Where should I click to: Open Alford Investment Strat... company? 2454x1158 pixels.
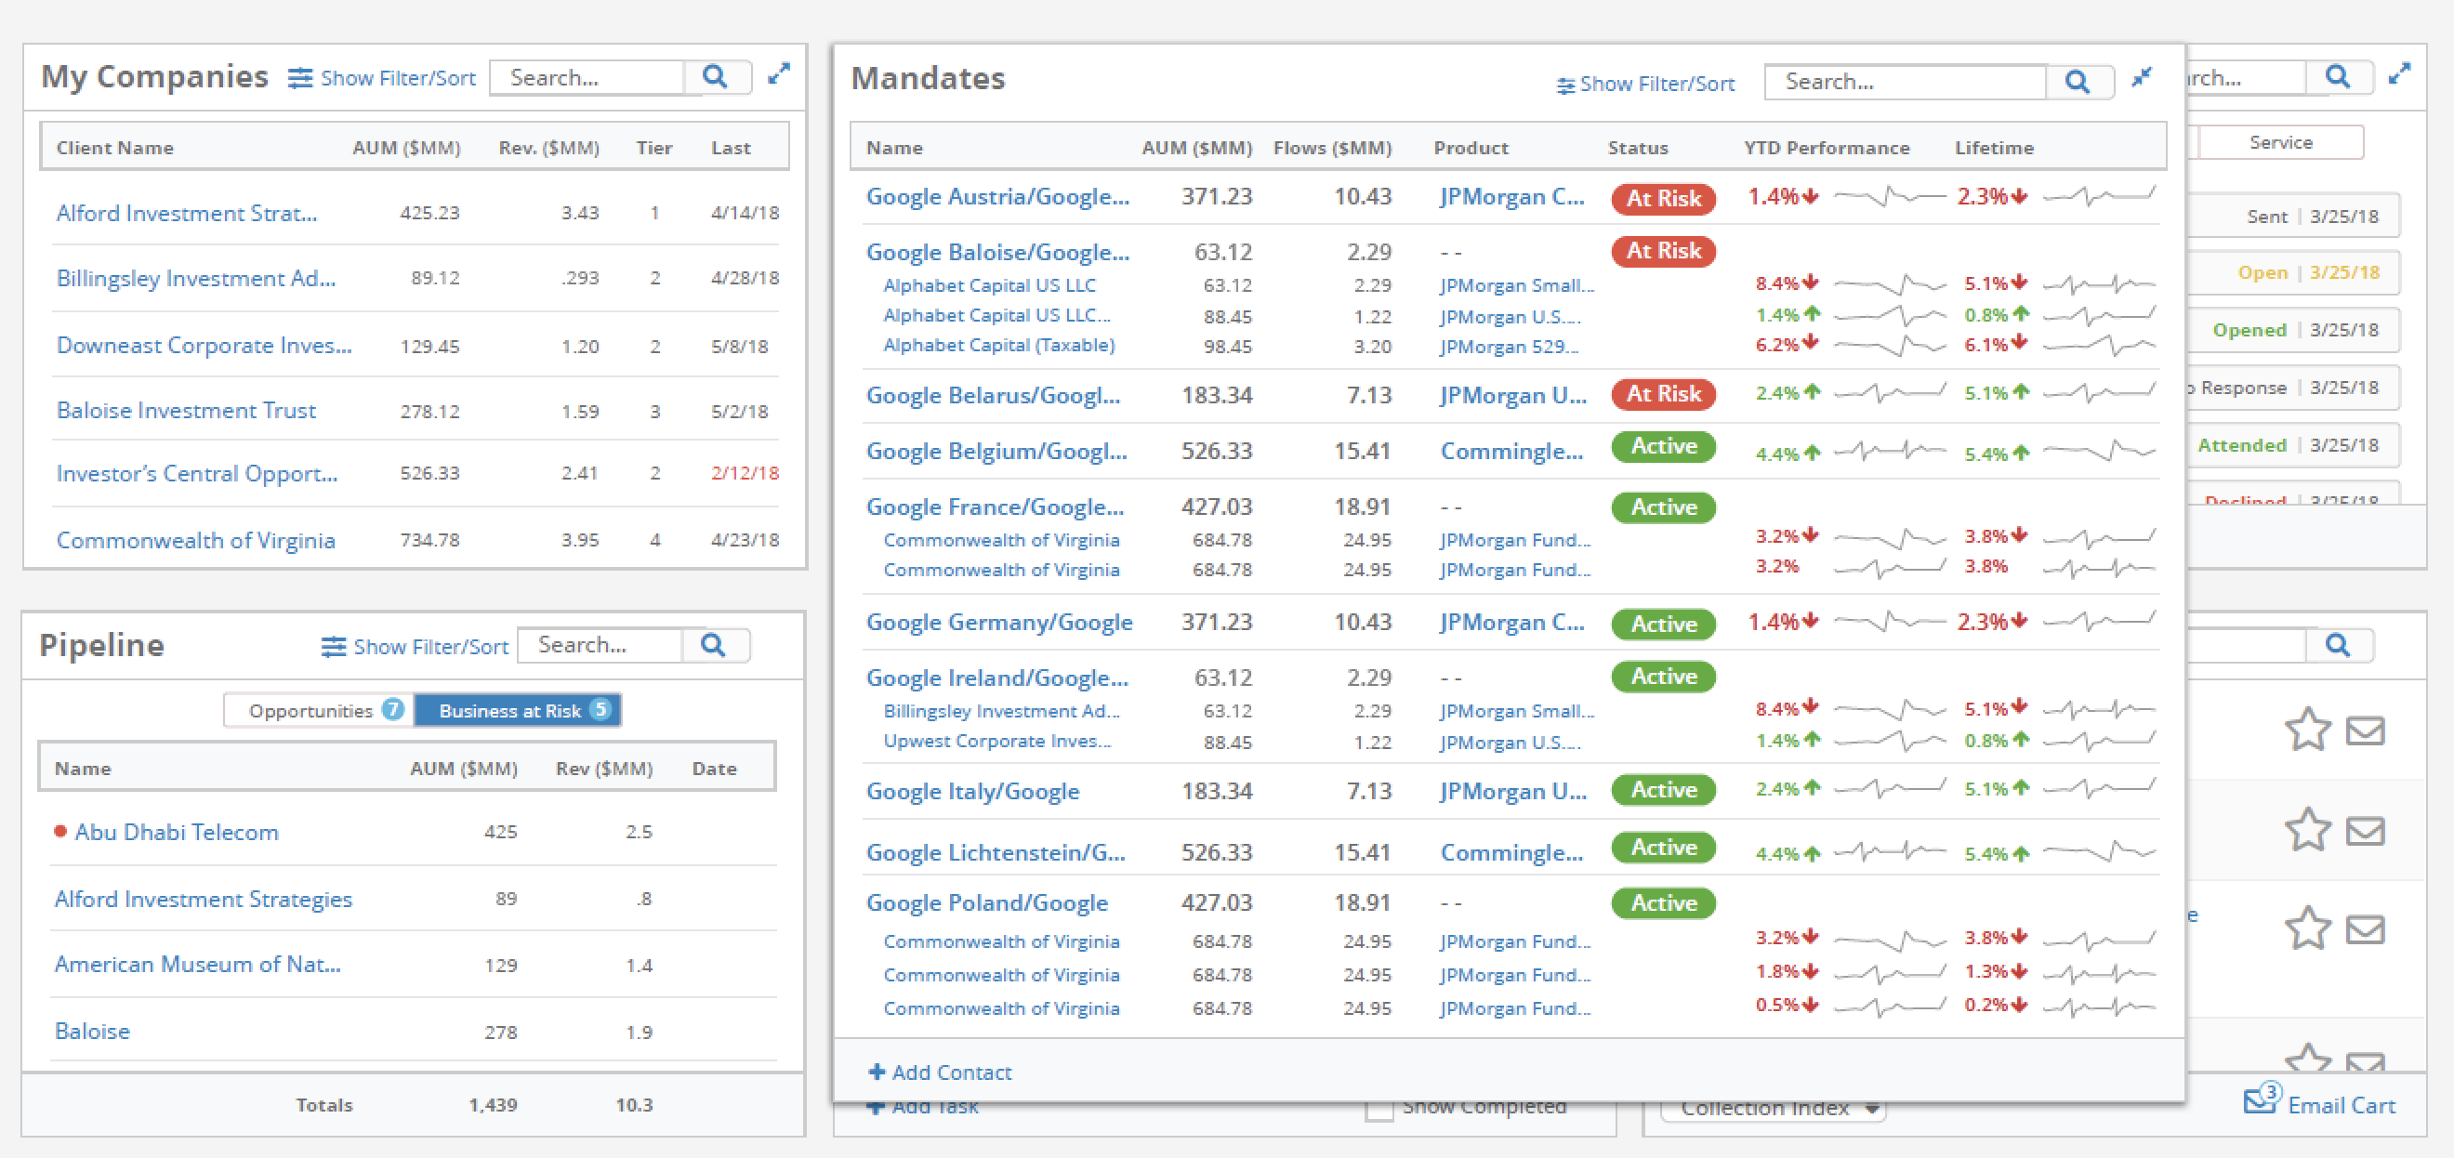[x=187, y=214]
